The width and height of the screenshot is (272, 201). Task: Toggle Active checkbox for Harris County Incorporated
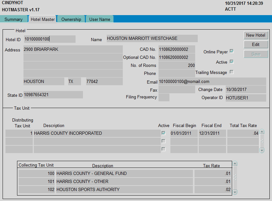(x=164, y=133)
